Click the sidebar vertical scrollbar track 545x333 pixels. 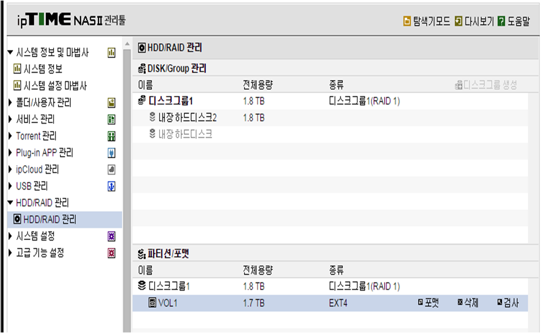[127, 191]
